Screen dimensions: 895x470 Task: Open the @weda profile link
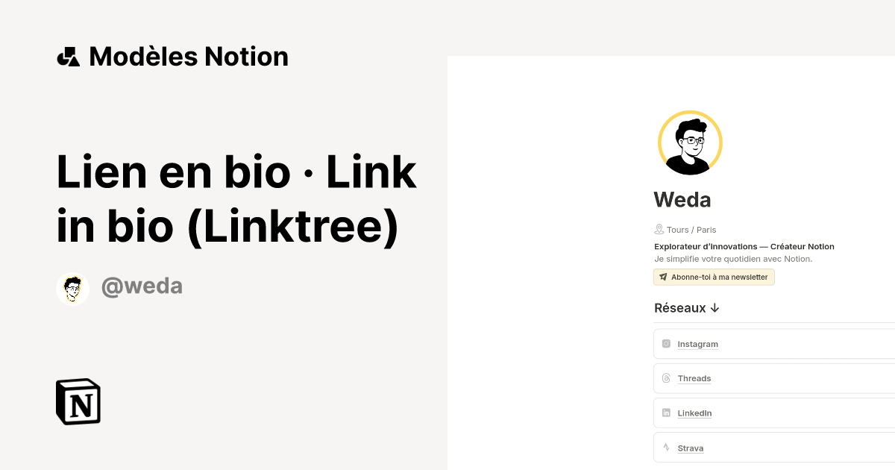point(142,286)
